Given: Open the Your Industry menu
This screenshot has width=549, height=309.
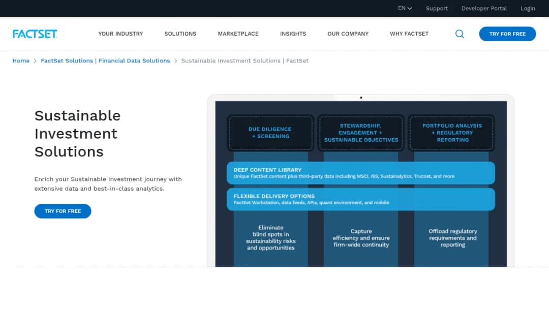Looking at the screenshot, I should (x=120, y=34).
